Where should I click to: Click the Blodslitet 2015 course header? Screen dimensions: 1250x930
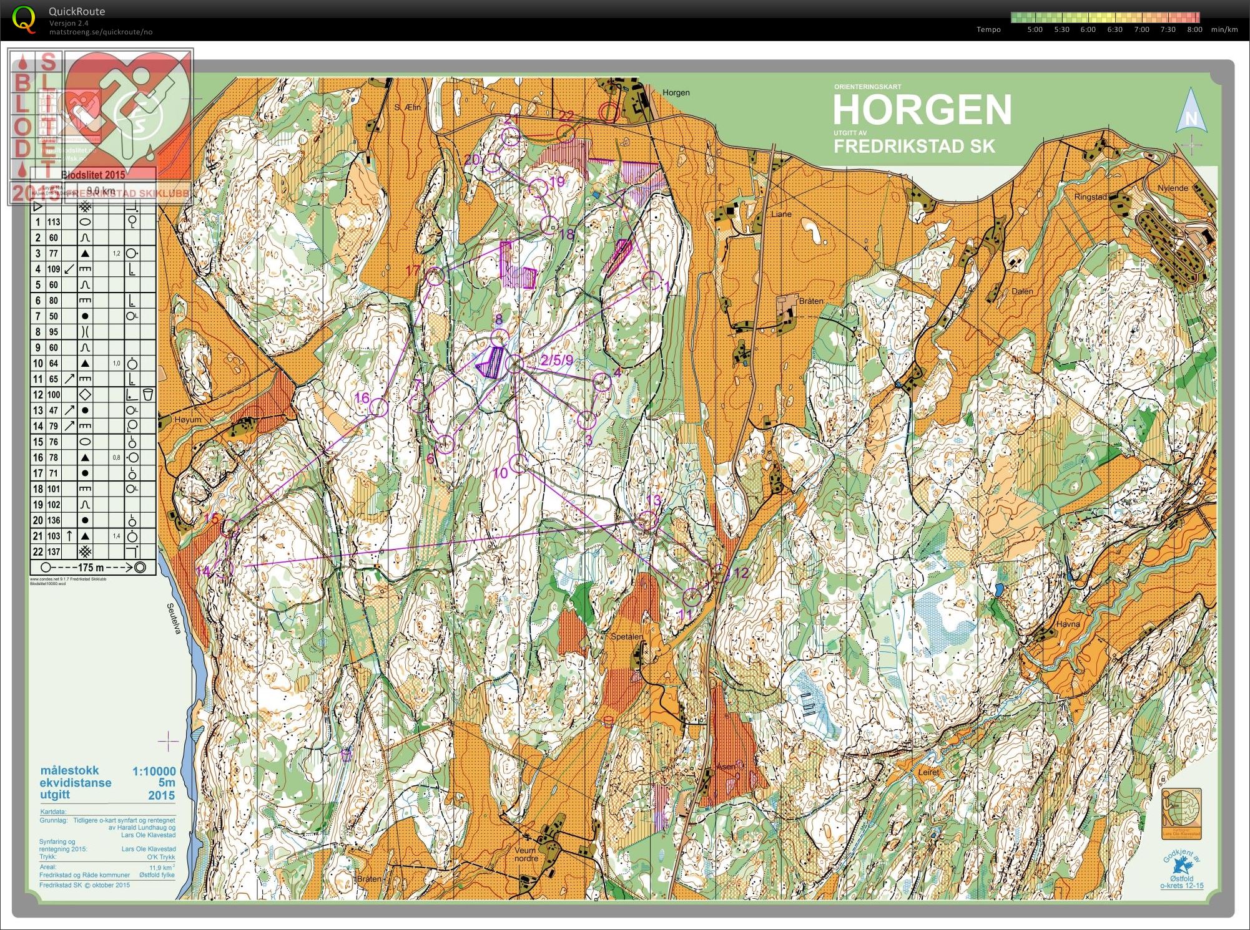pos(93,175)
